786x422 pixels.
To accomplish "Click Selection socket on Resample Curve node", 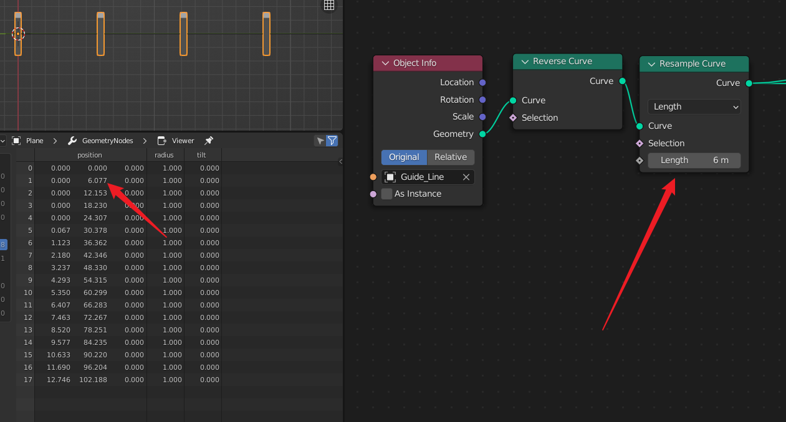I will point(640,143).
